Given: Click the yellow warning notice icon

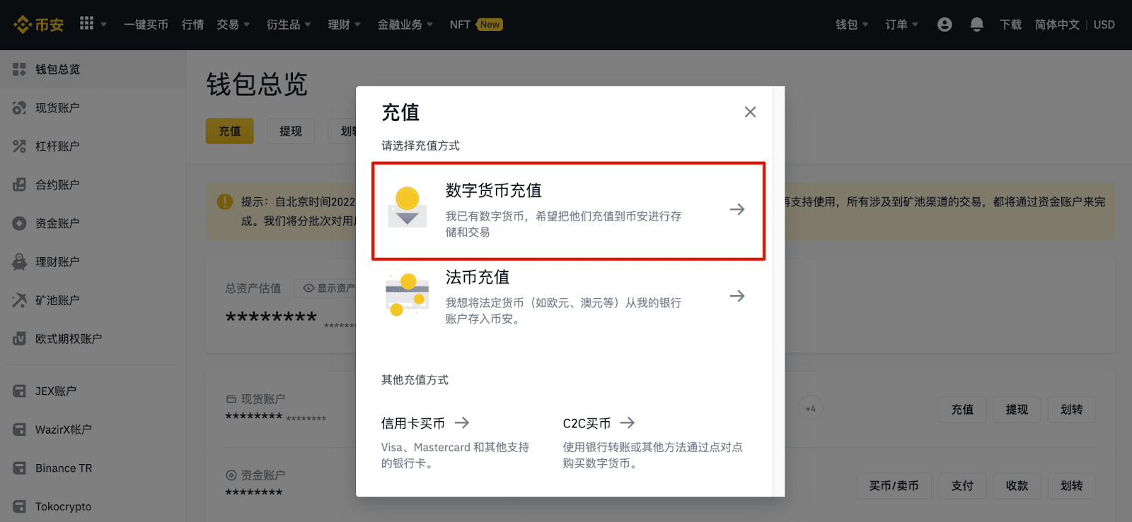Looking at the screenshot, I should pyautogui.click(x=225, y=202).
